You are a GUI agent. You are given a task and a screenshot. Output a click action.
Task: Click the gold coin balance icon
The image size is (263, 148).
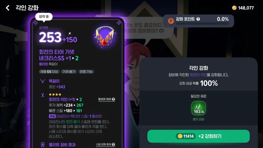(234, 8)
